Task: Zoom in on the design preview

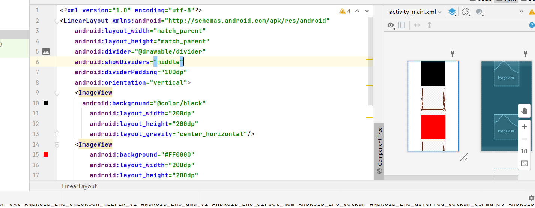Action: 524,127
